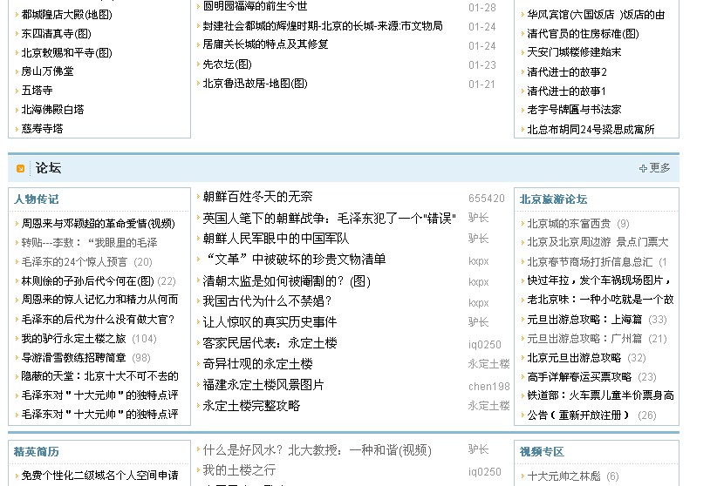The height and width of the screenshot is (486, 717).
Task: Open 林则徐的子孙后代今何在(图) post
Action: pyautogui.click(x=88, y=281)
